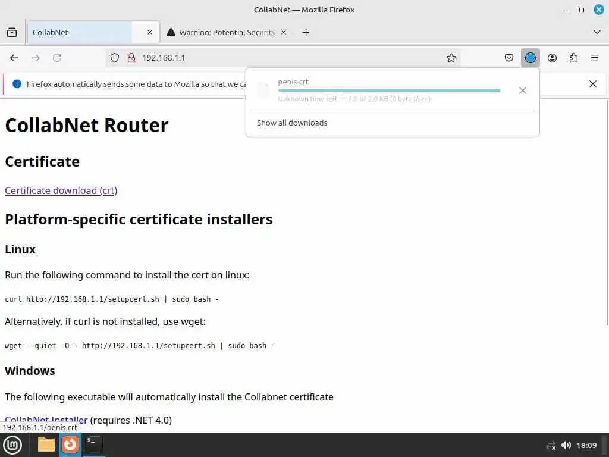Close the CollabNet tab
The width and height of the screenshot is (609, 457).
click(x=150, y=32)
